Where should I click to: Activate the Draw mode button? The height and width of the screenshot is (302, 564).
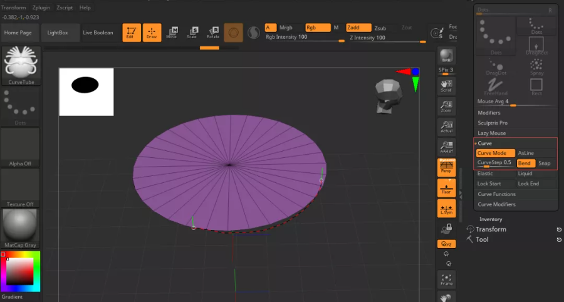152,33
